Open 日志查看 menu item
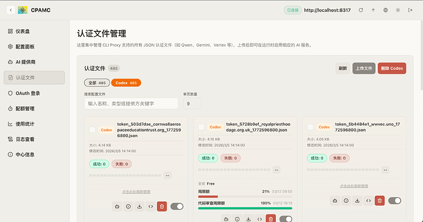 pos(34,139)
